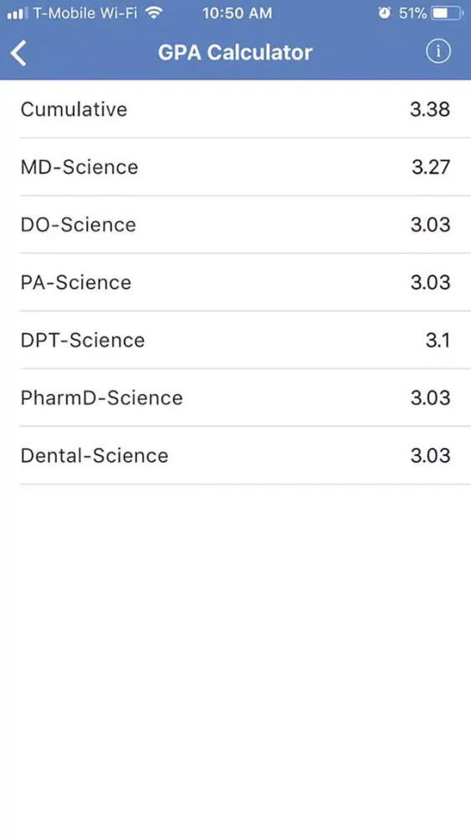Select the PharmD-Science row
The height and width of the screenshot is (837, 471).
click(235, 397)
